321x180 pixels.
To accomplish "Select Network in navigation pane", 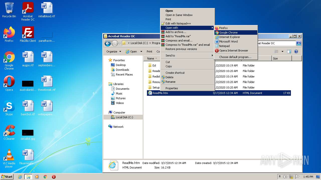I will click(x=118, y=127).
